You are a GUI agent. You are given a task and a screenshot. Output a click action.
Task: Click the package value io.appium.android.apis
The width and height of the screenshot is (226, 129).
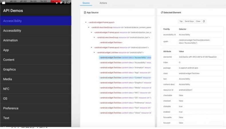(189, 68)
